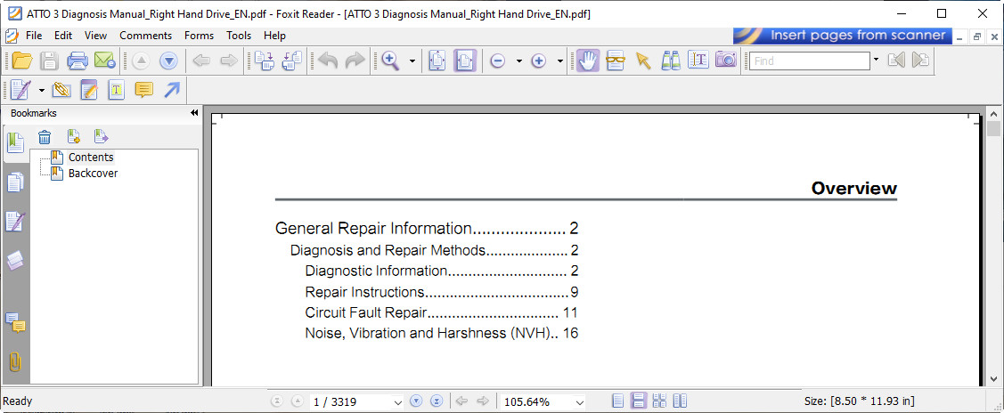Viewport: 1004px width, 413px height.
Task: Add a note comment with speech bubble icon
Action: [143, 90]
